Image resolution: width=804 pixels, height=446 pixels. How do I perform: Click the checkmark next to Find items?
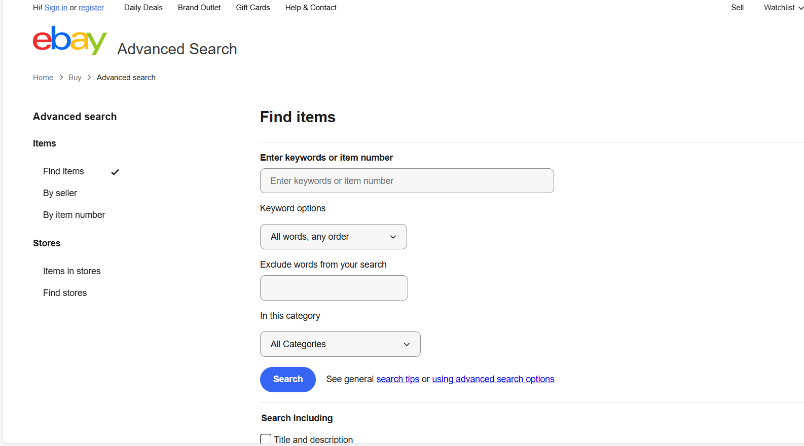click(x=115, y=172)
